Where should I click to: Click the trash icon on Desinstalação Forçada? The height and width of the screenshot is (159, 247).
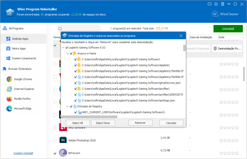215,48
